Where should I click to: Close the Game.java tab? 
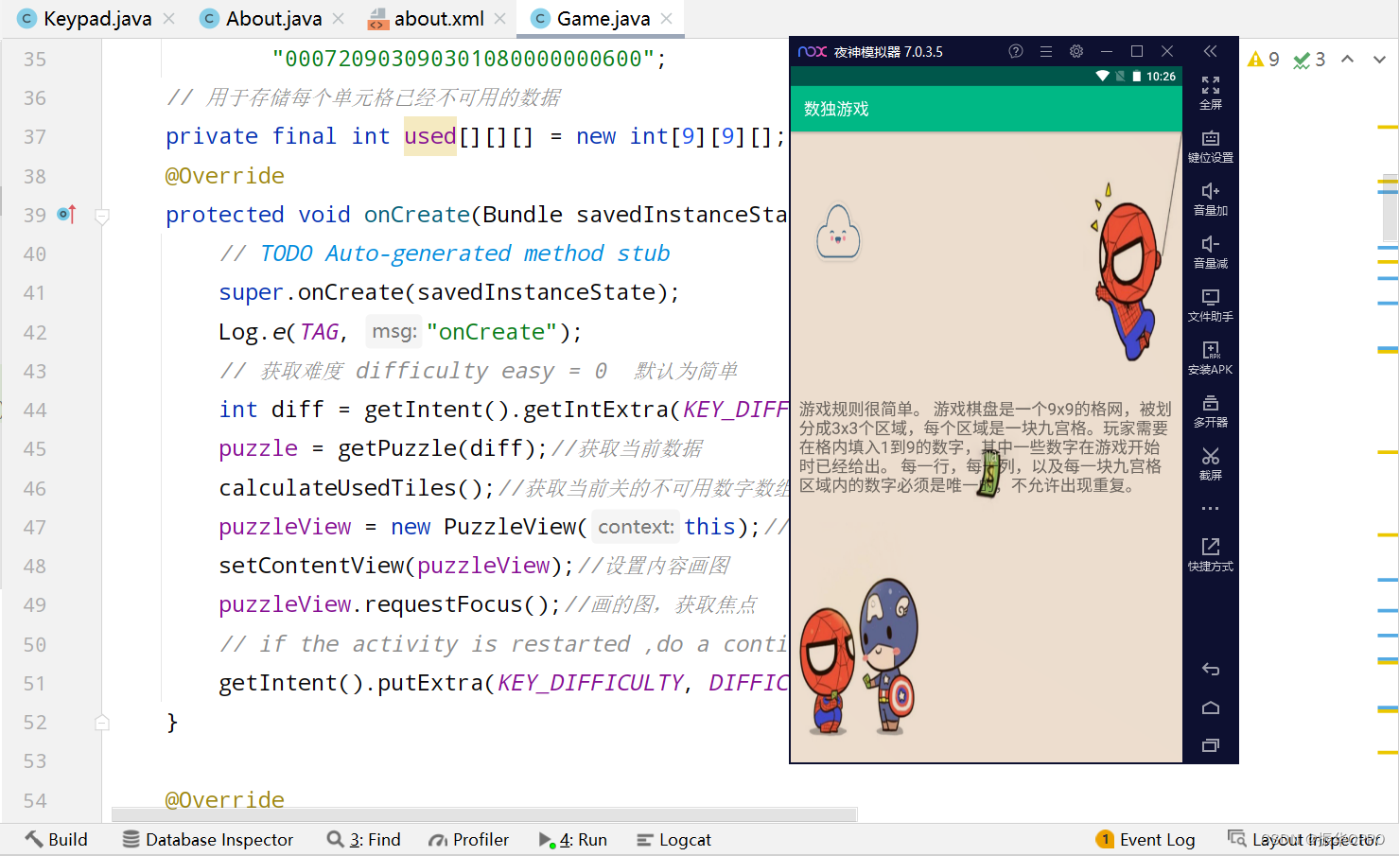click(x=667, y=19)
